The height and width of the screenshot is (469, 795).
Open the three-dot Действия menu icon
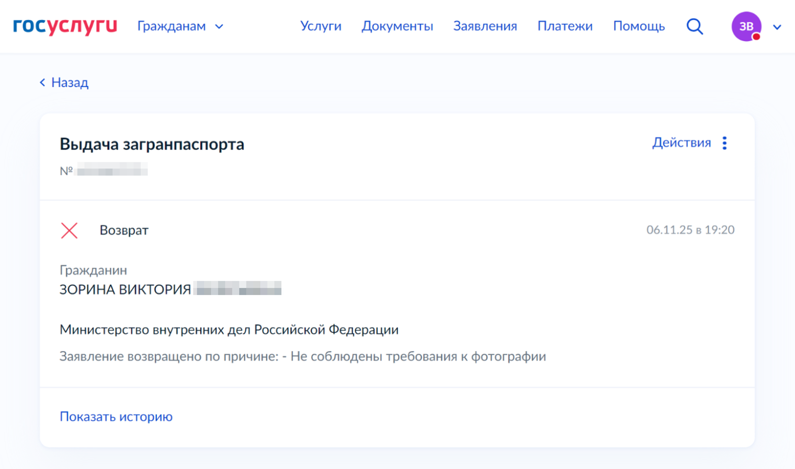[x=724, y=143]
